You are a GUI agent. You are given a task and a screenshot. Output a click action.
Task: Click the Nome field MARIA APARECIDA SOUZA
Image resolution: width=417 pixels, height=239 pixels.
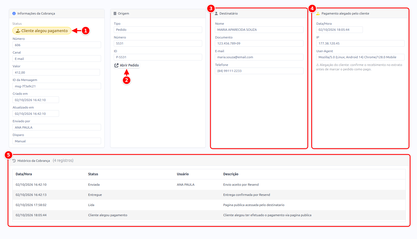(259, 30)
